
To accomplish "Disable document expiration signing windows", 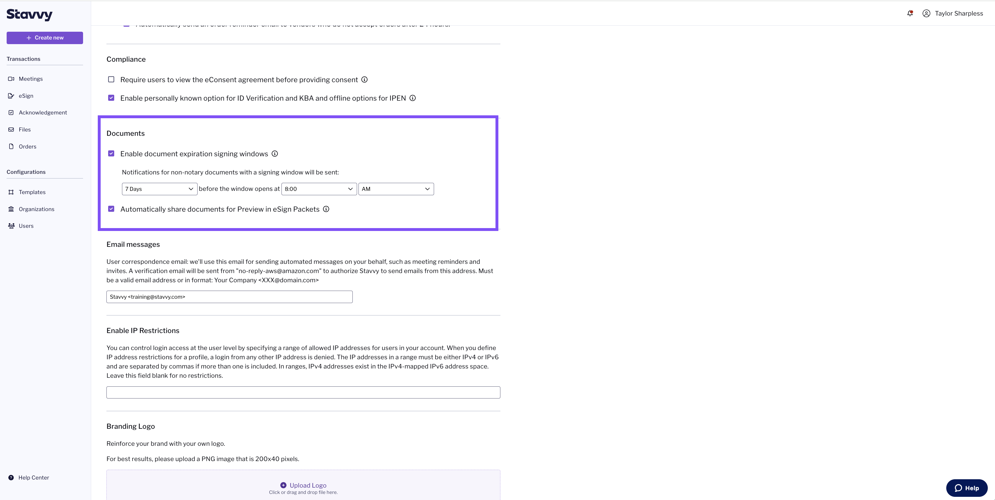I will (x=111, y=153).
